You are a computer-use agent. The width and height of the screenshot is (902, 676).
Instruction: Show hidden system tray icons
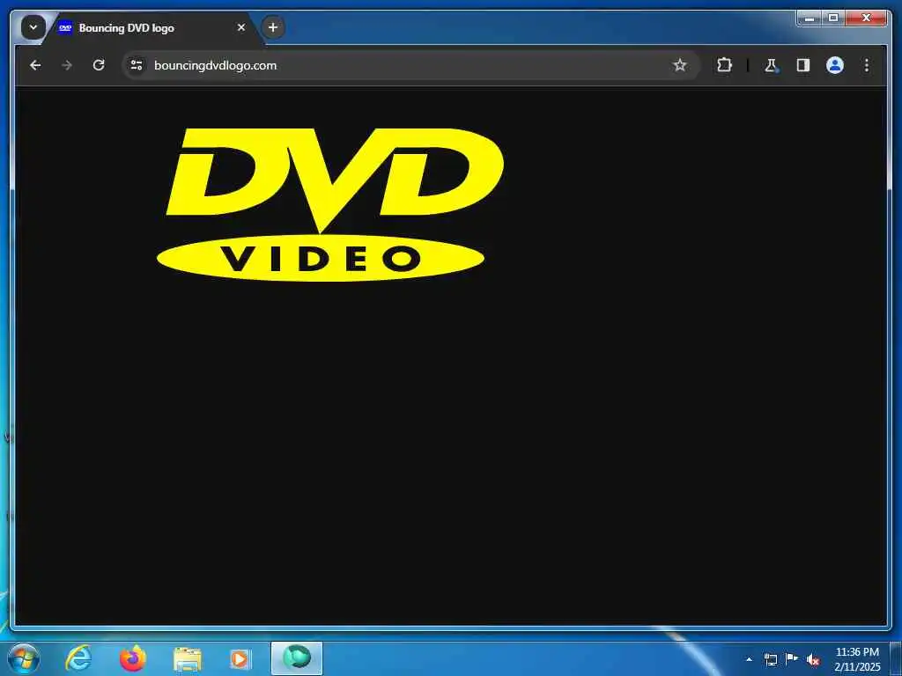point(749,659)
